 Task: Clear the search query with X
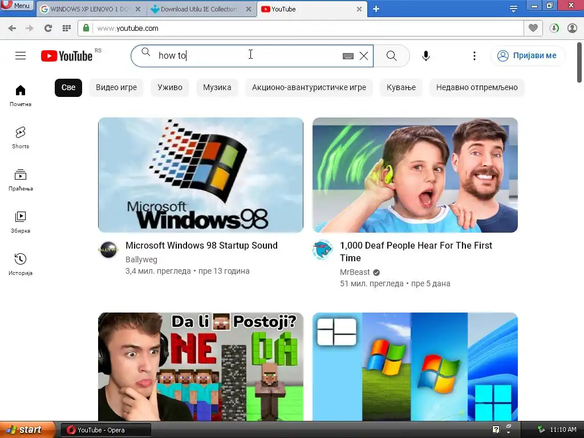point(364,56)
